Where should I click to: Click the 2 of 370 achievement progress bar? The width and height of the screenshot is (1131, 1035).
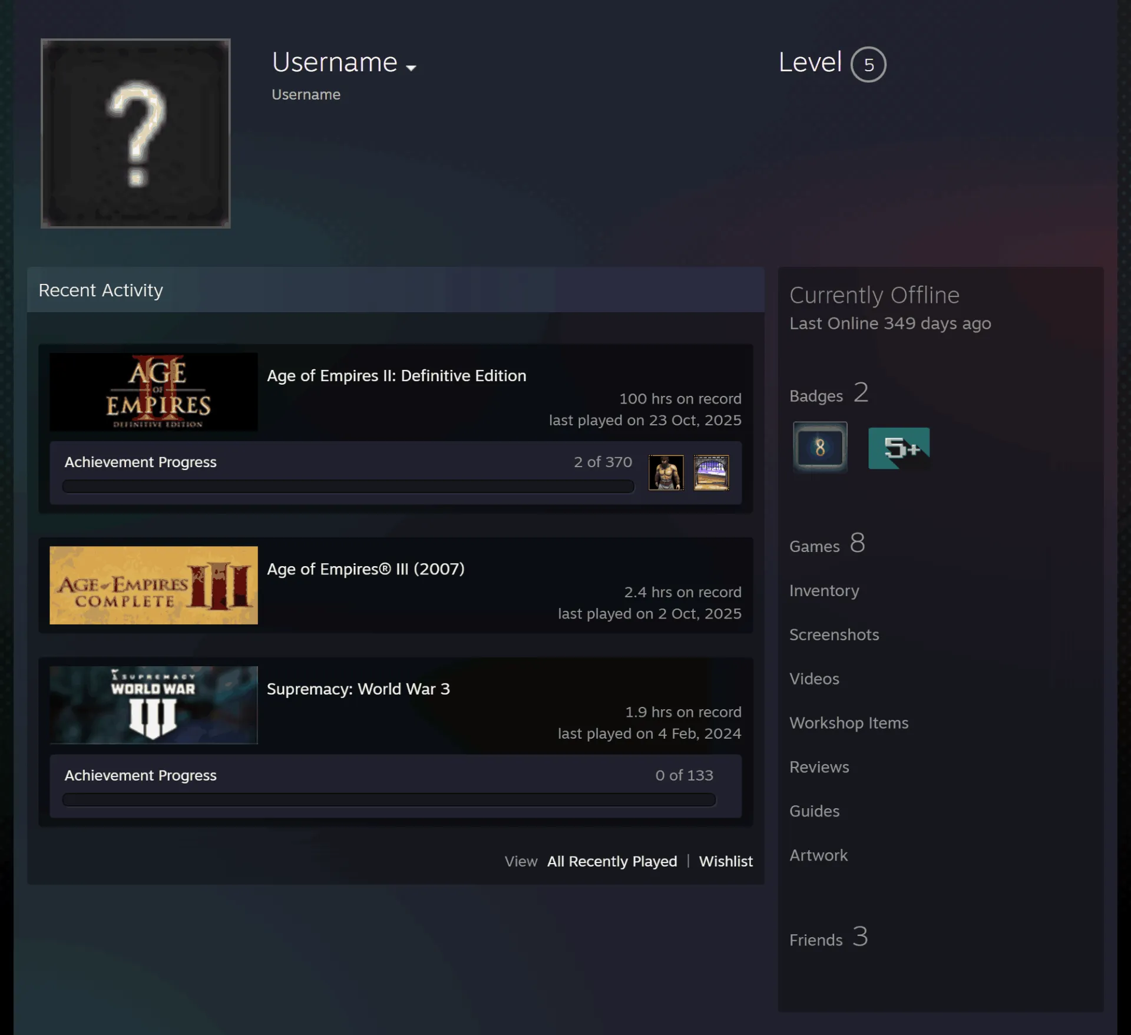[348, 487]
